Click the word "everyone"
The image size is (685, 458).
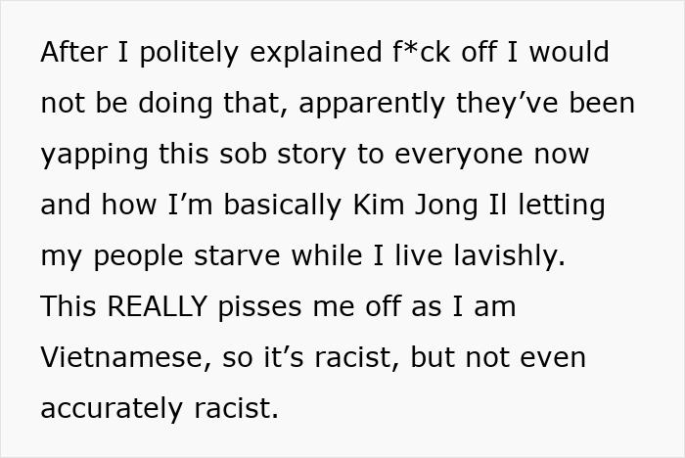coord(459,156)
